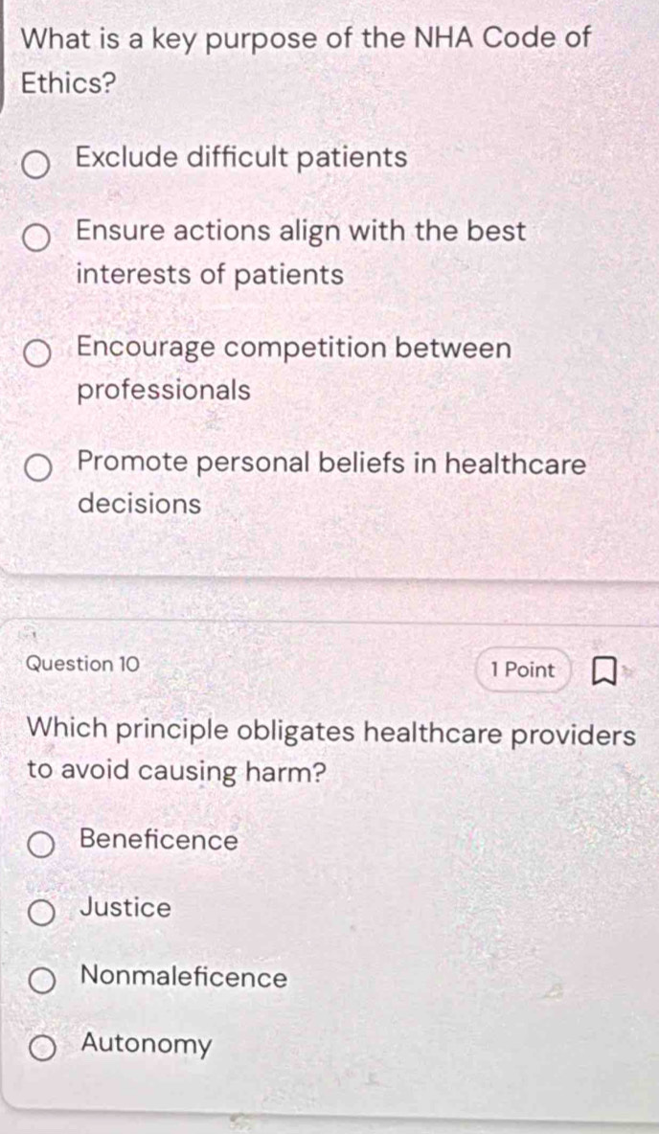The image size is (659, 1134).
Task: Select the Justice radio button
Action: click(x=42, y=912)
